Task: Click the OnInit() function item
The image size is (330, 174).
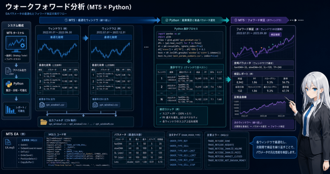Action: pos(24,145)
